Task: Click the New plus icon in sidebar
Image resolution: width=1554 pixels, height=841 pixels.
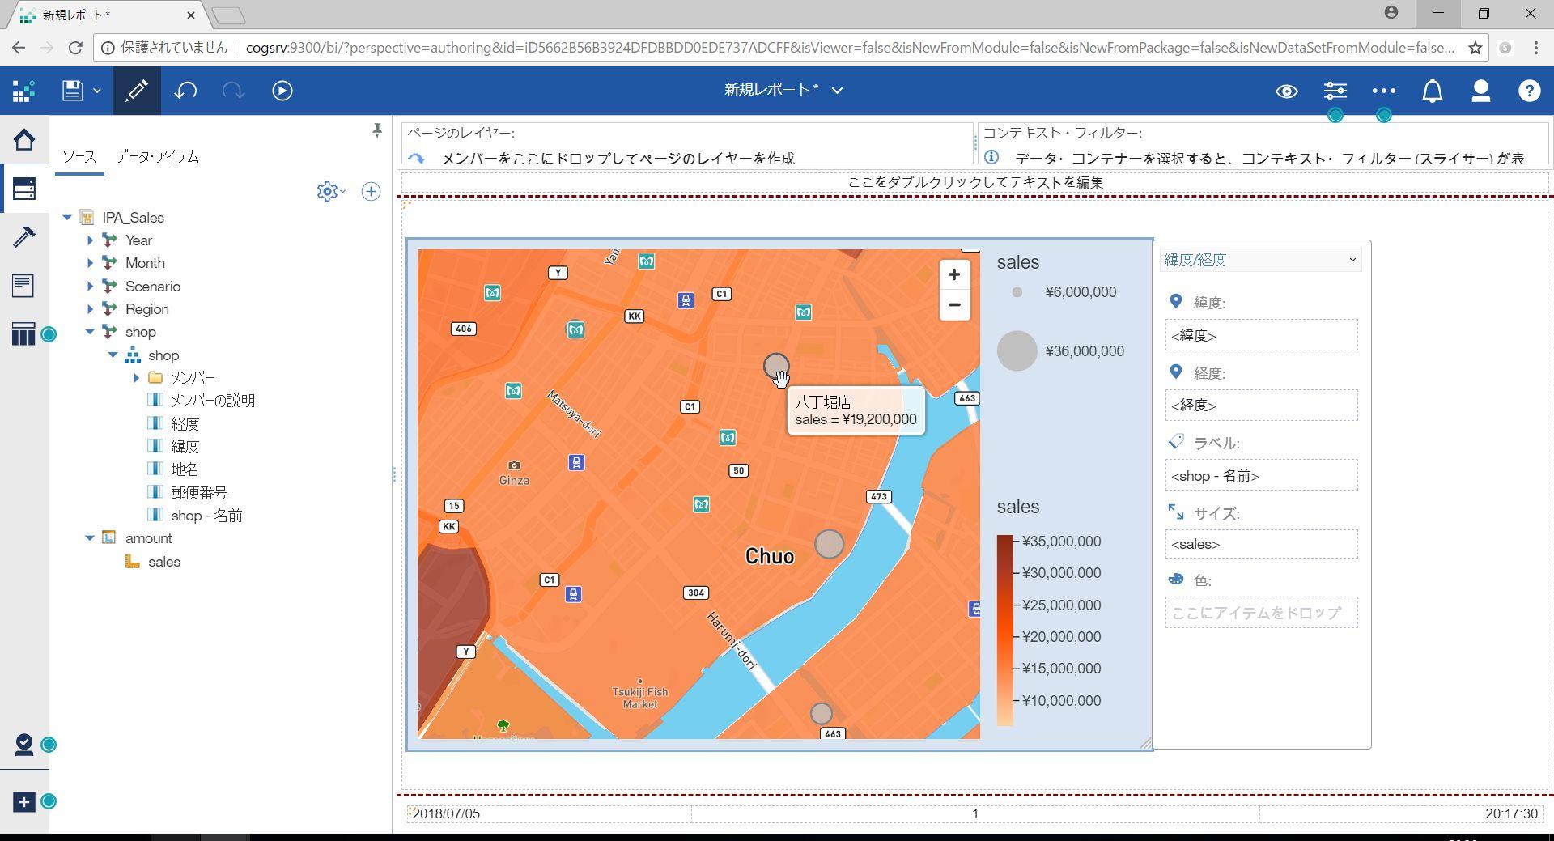Action: (24, 802)
